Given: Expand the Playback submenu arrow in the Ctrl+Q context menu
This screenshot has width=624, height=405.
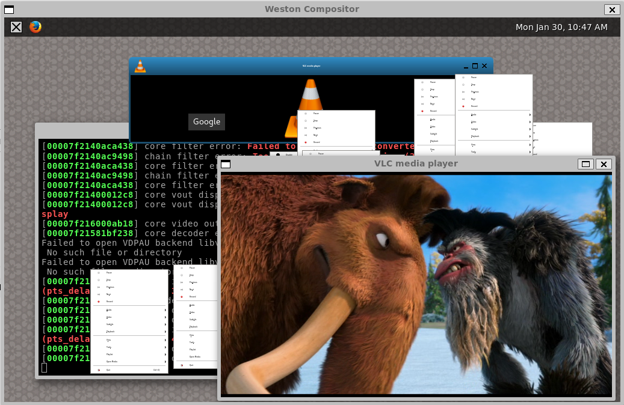Looking at the screenshot, I should pos(165,332).
